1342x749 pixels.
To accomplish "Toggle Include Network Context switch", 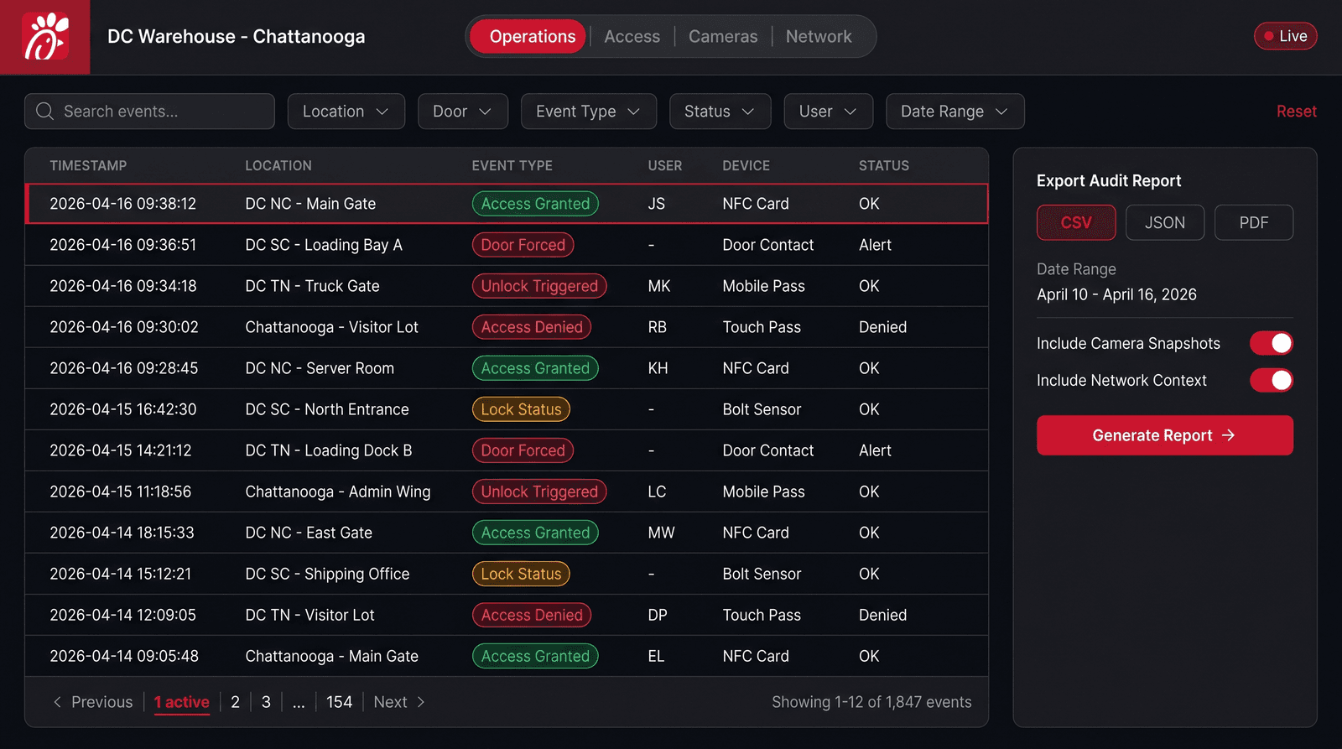I will pos(1272,380).
